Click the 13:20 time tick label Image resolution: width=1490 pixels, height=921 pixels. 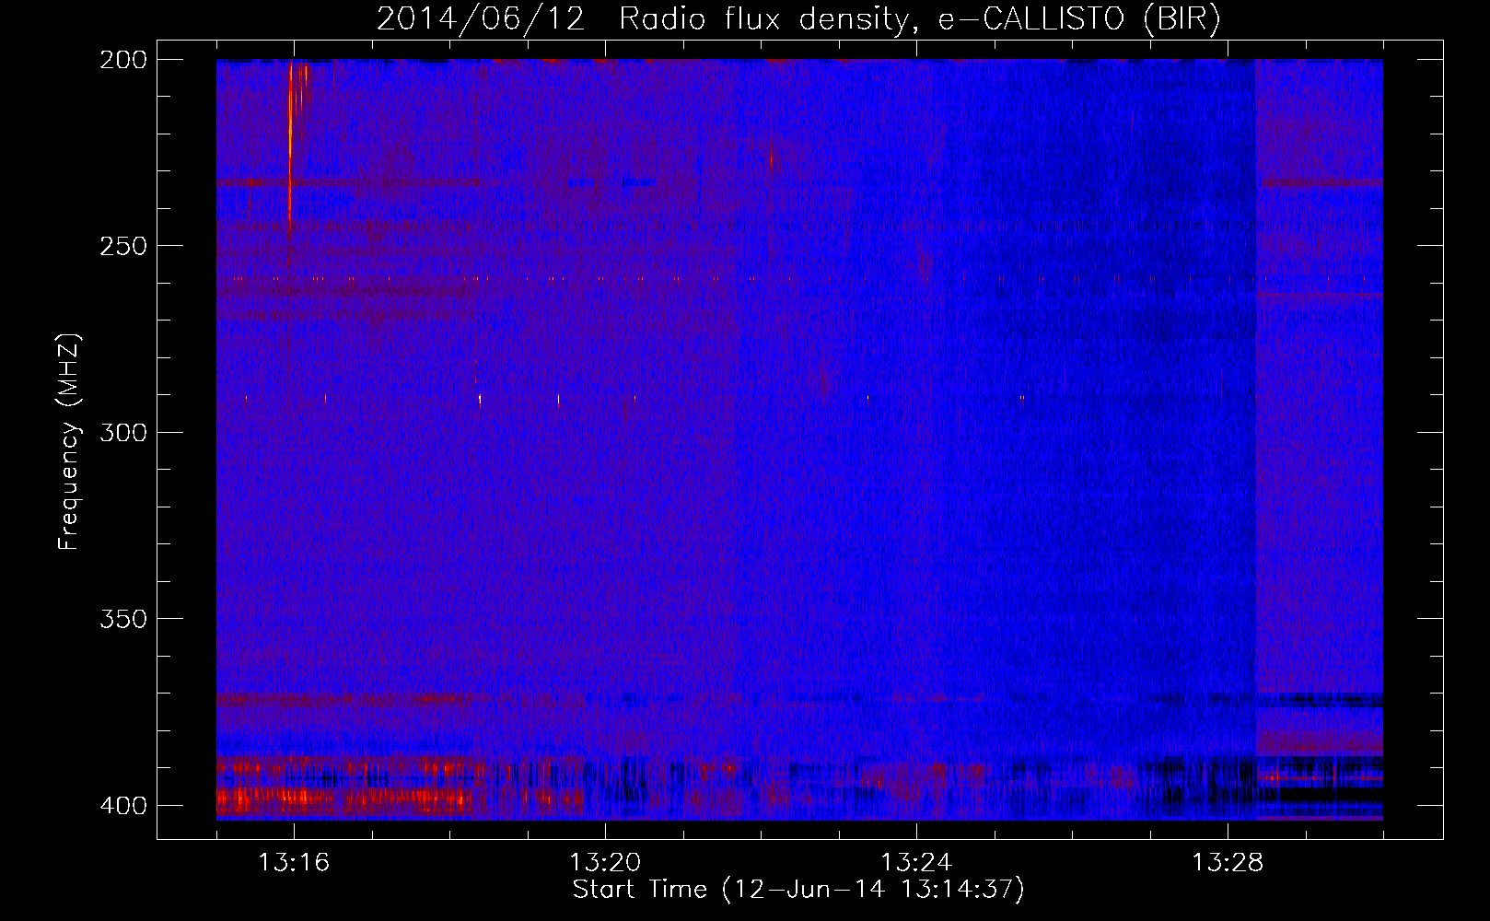605,862
